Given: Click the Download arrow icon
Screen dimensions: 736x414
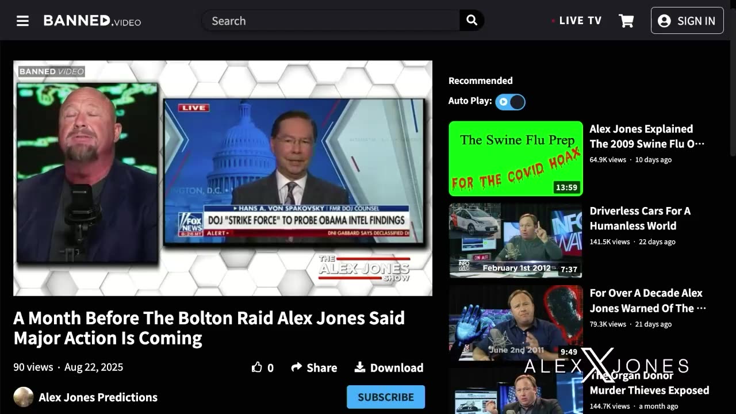Looking at the screenshot, I should (x=360, y=367).
